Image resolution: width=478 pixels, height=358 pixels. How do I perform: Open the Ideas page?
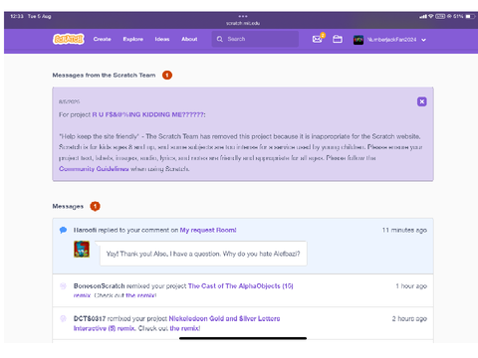click(162, 39)
